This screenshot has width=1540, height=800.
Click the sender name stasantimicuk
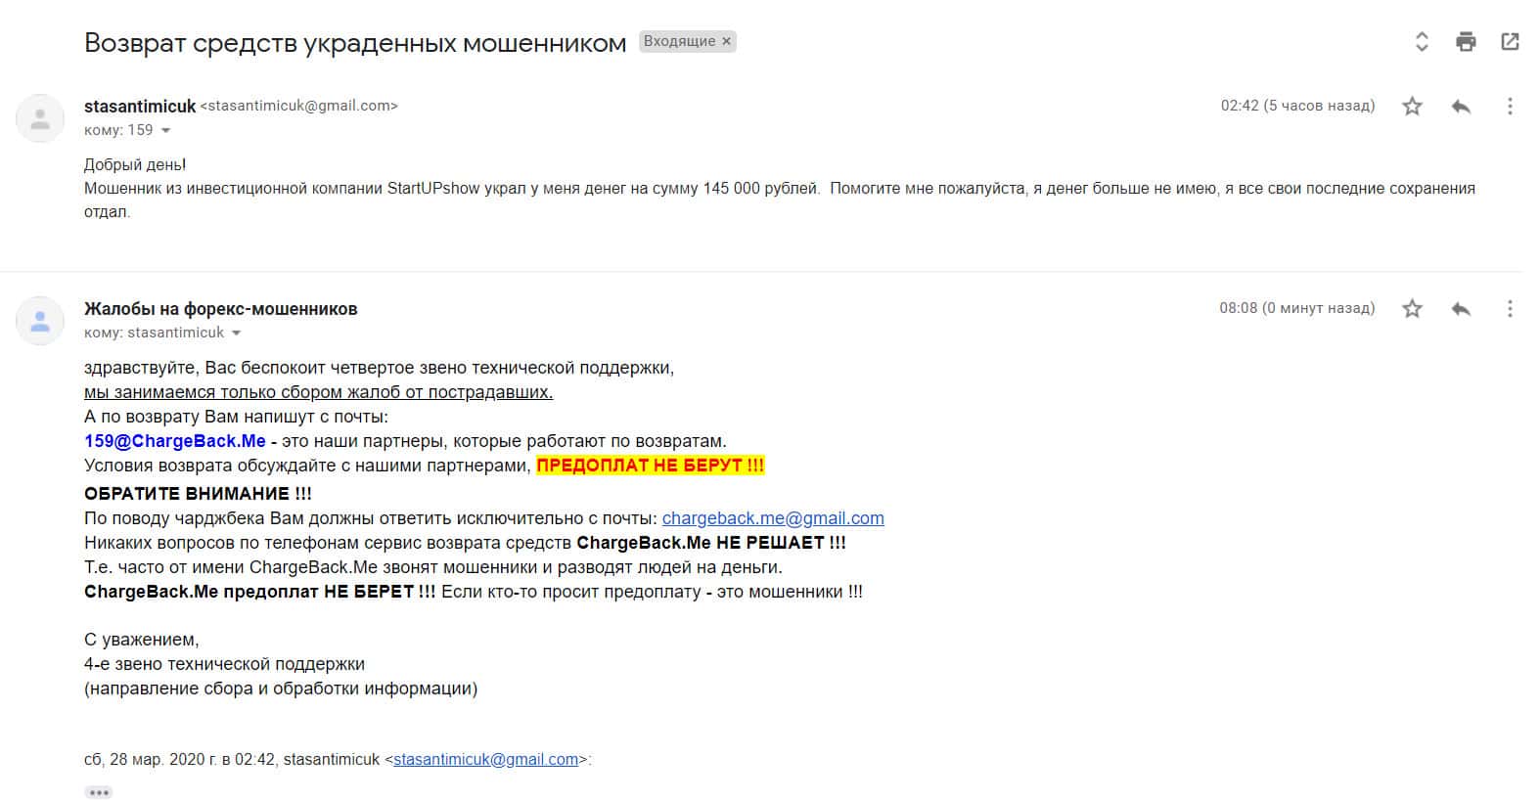[x=140, y=106]
